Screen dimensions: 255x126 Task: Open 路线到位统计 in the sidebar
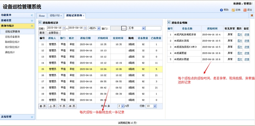12,42
